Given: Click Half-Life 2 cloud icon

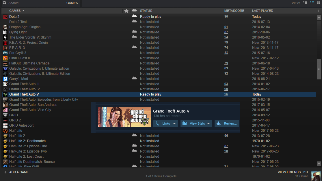Looking at the screenshot, I should pos(134,135).
